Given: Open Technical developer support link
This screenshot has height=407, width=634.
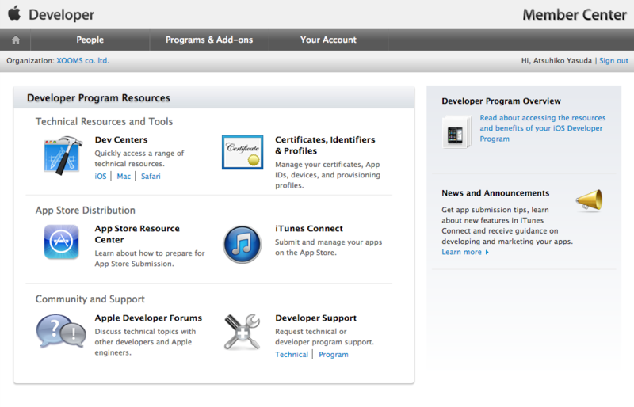Looking at the screenshot, I should click(292, 355).
